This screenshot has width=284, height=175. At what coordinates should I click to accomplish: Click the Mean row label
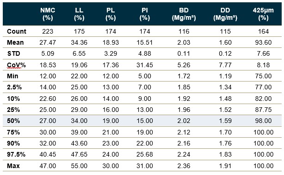(x=15, y=42)
